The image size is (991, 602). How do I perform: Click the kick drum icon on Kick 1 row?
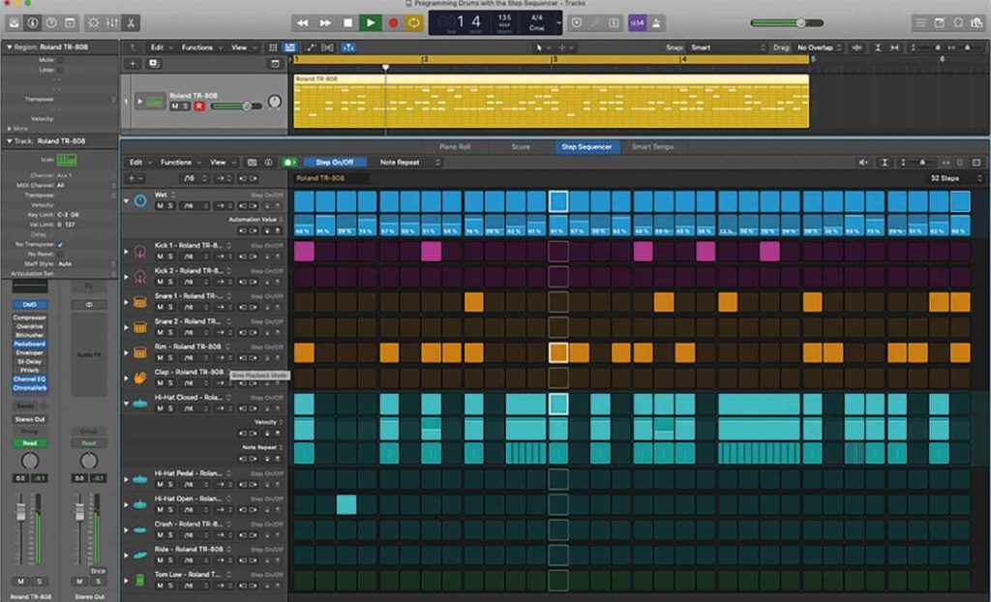click(140, 251)
